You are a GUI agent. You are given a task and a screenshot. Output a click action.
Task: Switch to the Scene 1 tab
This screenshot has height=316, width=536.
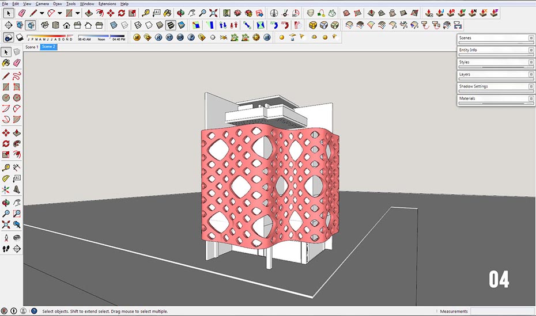[32, 47]
